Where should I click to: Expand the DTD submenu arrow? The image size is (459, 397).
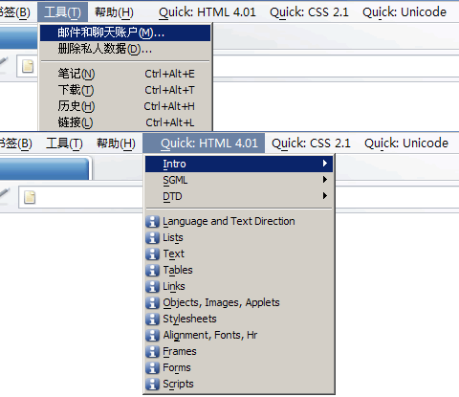(x=325, y=196)
